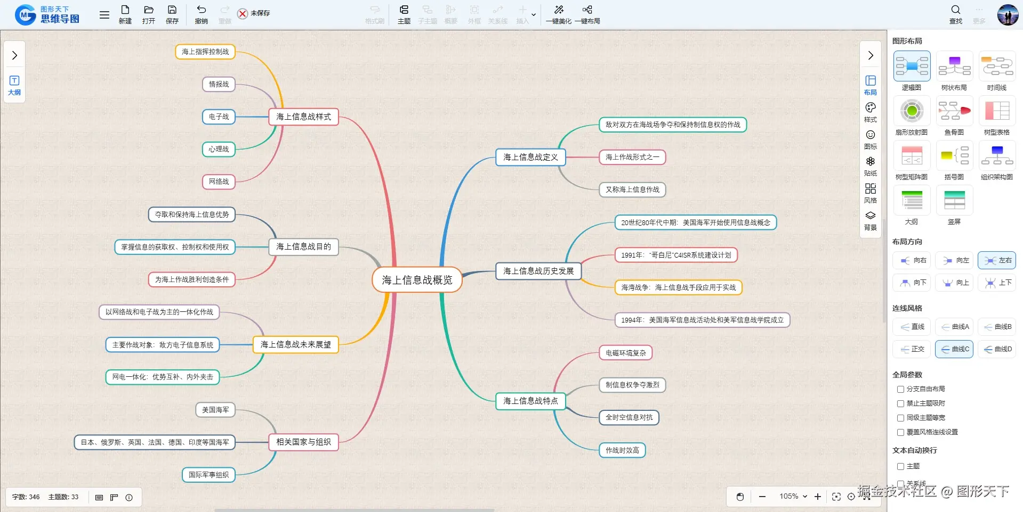
Task: Click the ruler icon in status bar
Action: [114, 498]
